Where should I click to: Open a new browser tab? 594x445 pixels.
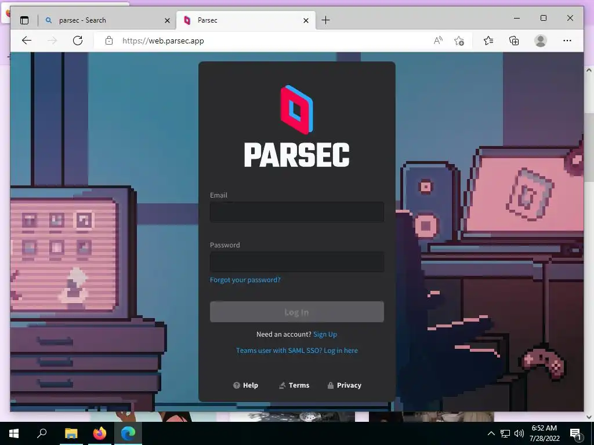(325, 20)
